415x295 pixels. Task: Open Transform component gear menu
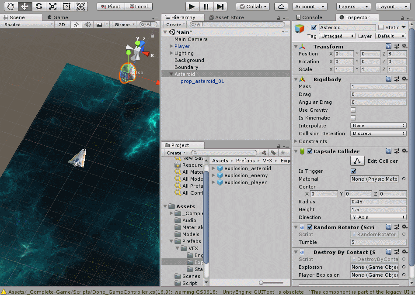coord(404,46)
